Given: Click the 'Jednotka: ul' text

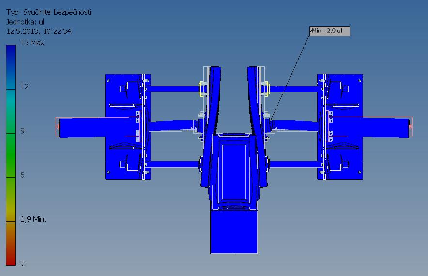Looking at the screenshot, I should pyautogui.click(x=25, y=22).
